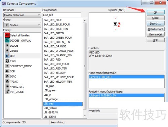Select BAR_LED_ORANGE component
The image size is (168, 127).
pos(55,46)
